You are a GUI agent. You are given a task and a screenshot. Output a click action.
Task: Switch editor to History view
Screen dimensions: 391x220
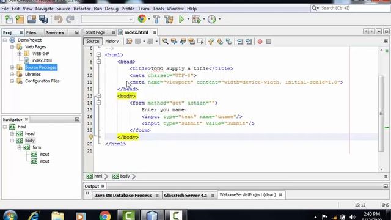(x=112, y=41)
